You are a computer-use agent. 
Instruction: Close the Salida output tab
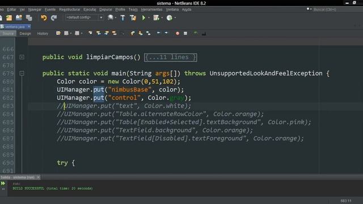click(38, 177)
